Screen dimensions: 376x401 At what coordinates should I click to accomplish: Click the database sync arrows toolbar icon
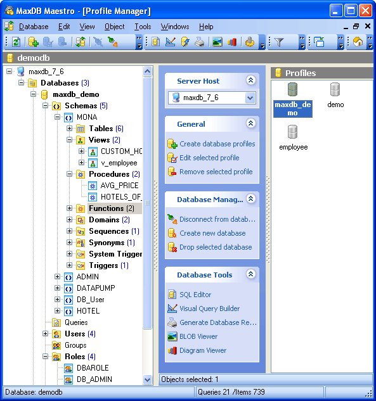tap(81, 42)
